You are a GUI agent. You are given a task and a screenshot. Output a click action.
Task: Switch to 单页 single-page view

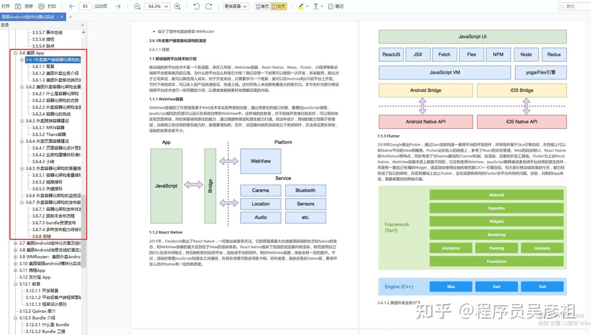263,6
